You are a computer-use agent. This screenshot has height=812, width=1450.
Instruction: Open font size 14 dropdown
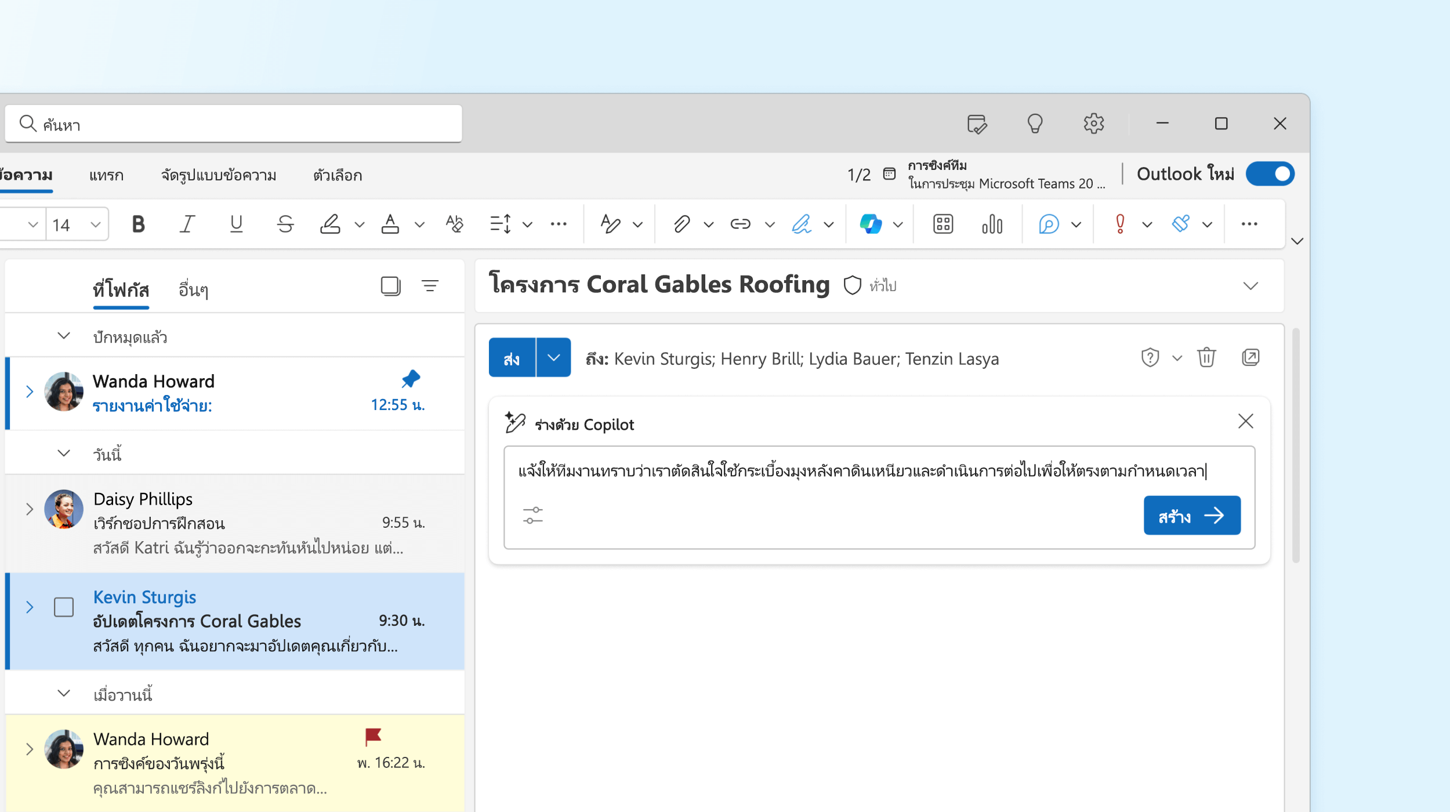(96, 224)
